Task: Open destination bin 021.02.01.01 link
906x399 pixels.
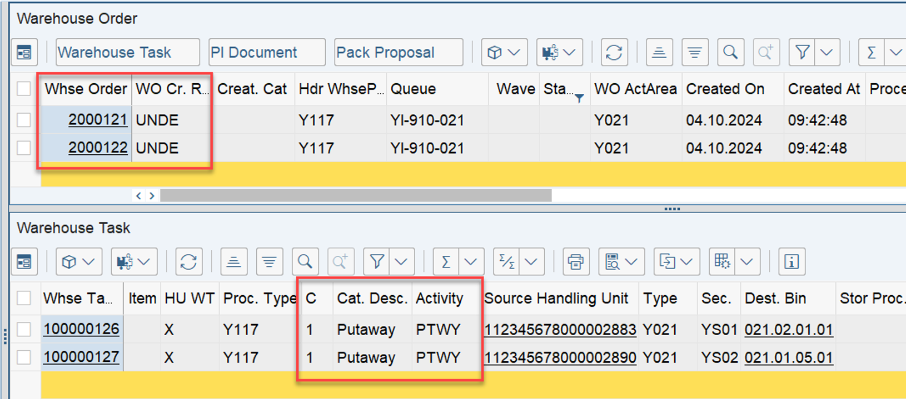Action: pos(789,330)
